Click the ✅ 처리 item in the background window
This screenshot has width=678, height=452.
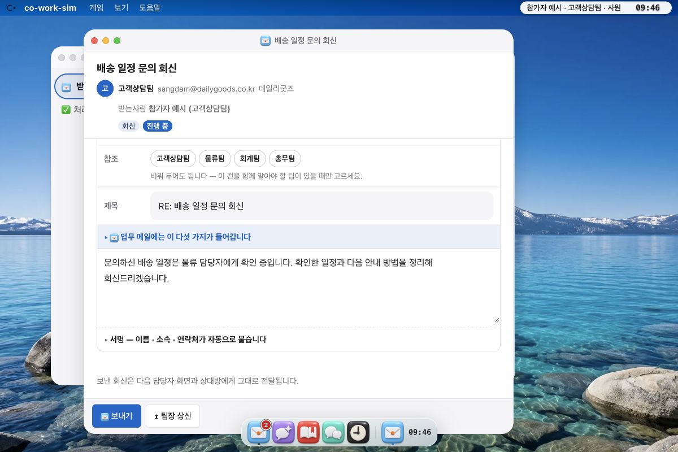(73, 110)
